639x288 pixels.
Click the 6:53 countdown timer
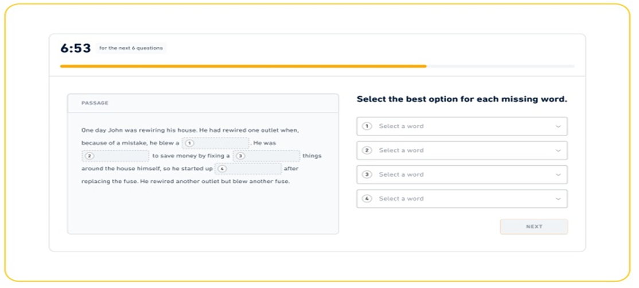pyautogui.click(x=76, y=49)
